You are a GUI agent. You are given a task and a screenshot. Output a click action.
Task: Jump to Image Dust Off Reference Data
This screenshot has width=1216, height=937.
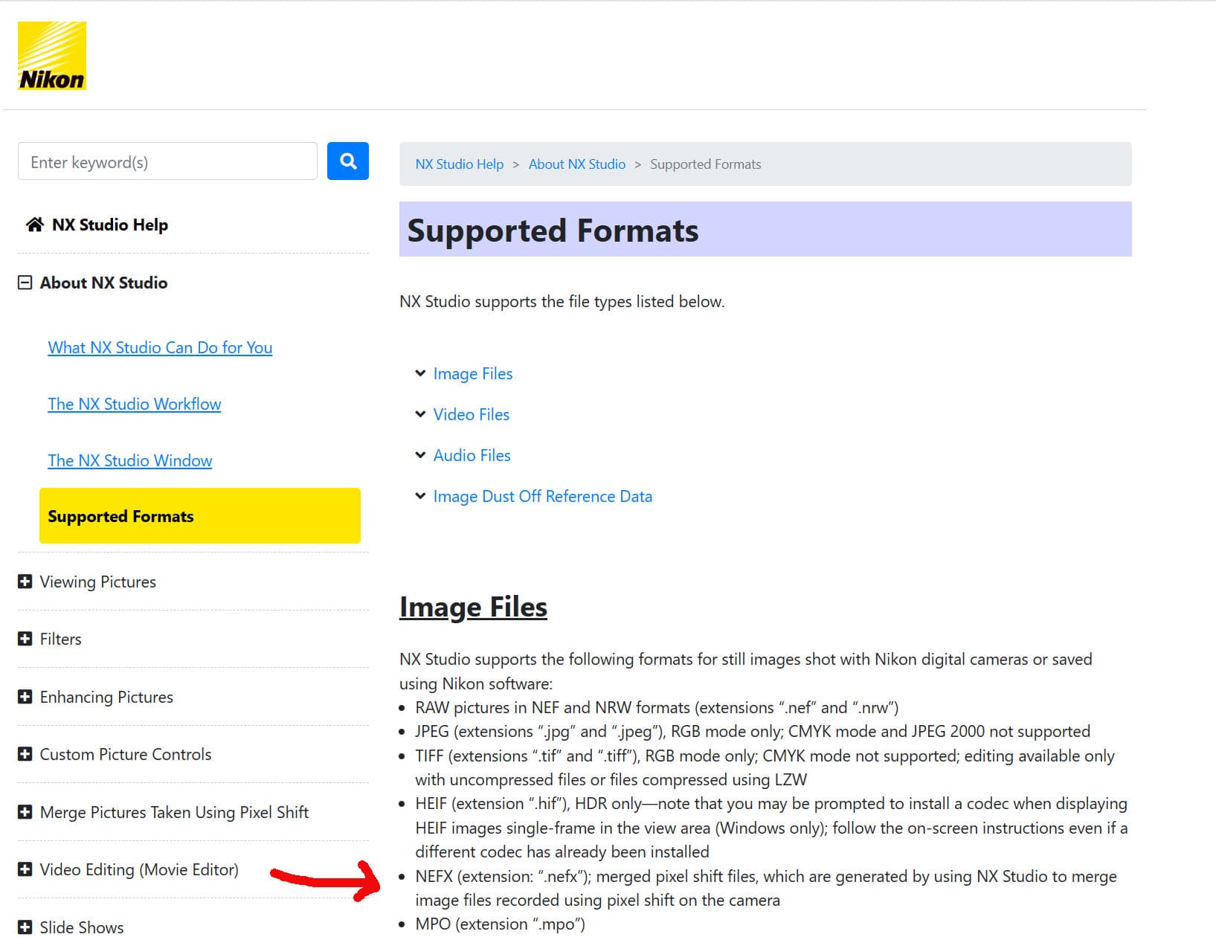(x=542, y=496)
